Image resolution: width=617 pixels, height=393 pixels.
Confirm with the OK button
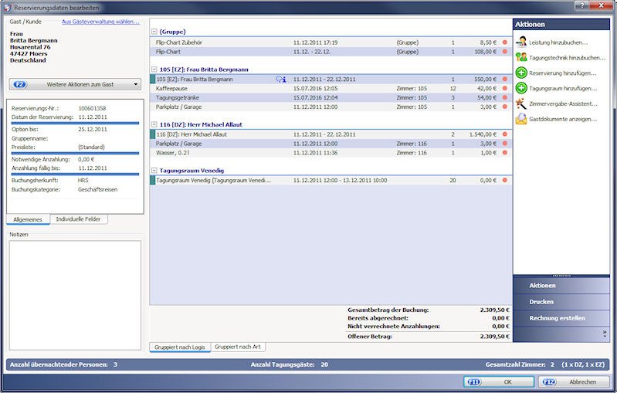[499, 381]
